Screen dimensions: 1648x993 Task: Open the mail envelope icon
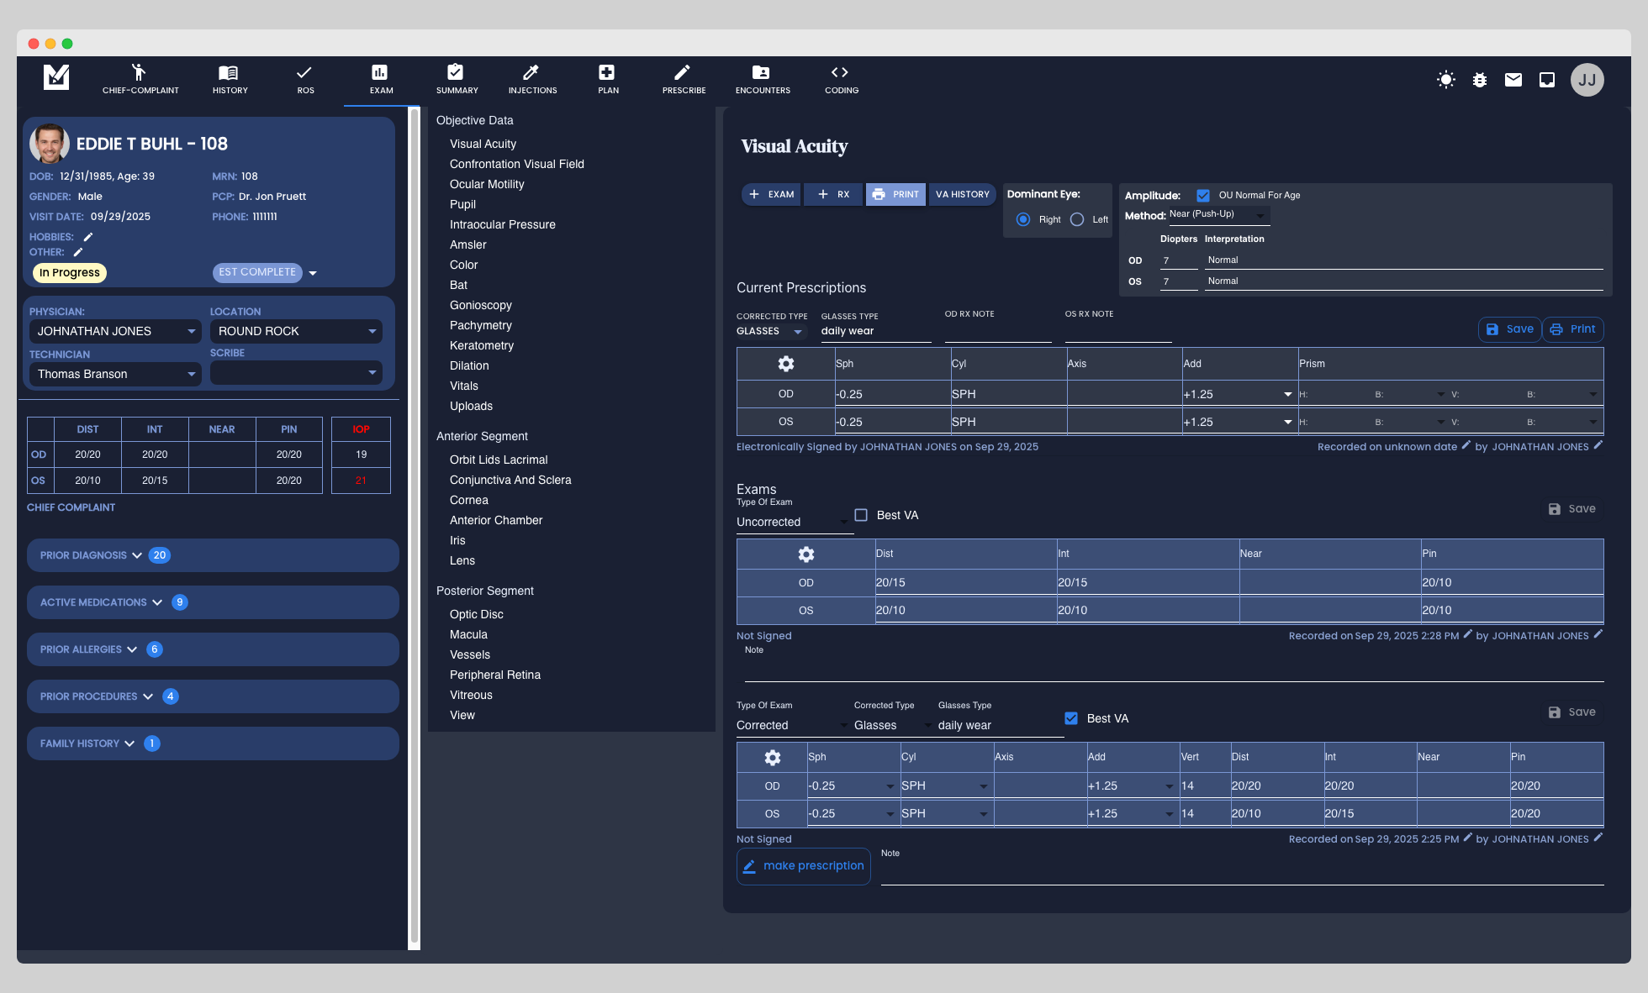1513,80
